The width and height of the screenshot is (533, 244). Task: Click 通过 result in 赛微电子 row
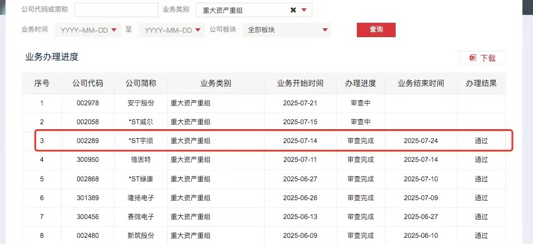481,216
